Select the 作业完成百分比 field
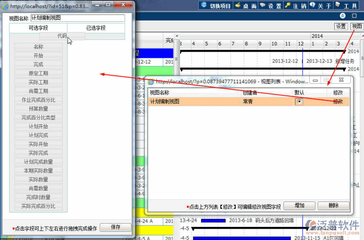 pos(38,100)
